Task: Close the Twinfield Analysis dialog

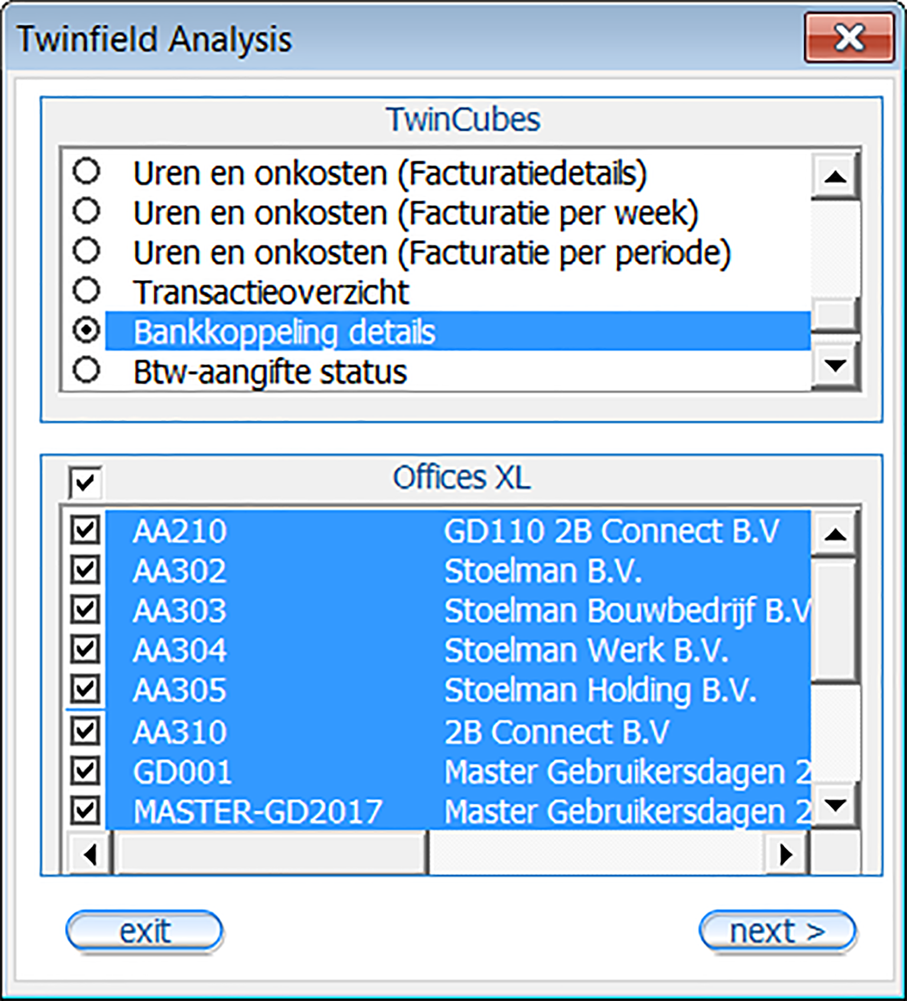Action: 849,39
